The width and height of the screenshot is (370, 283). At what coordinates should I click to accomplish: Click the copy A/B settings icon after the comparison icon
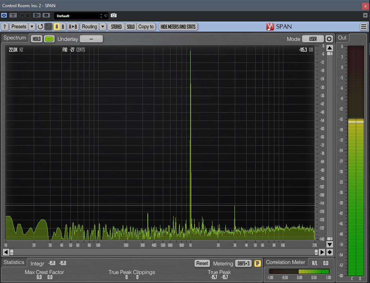click(46, 15)
